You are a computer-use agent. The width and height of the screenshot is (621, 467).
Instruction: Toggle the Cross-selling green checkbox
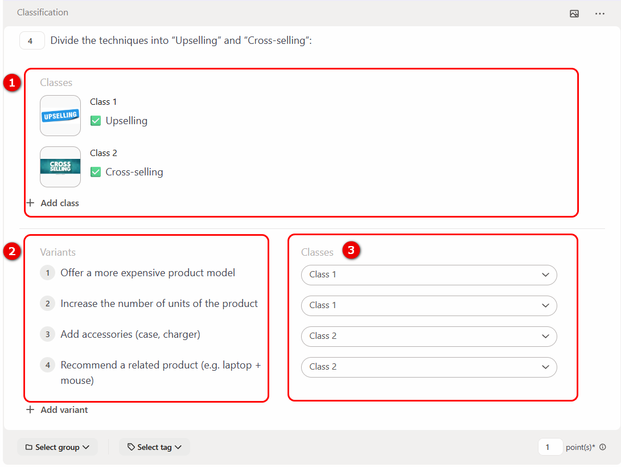(x=96, y=172)
